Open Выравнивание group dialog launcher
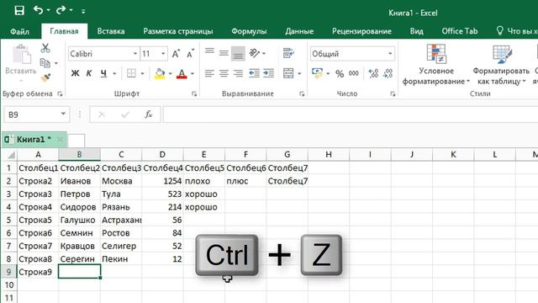Image resolution: width=538 pixels, height=303 pixels. [302, 93]
